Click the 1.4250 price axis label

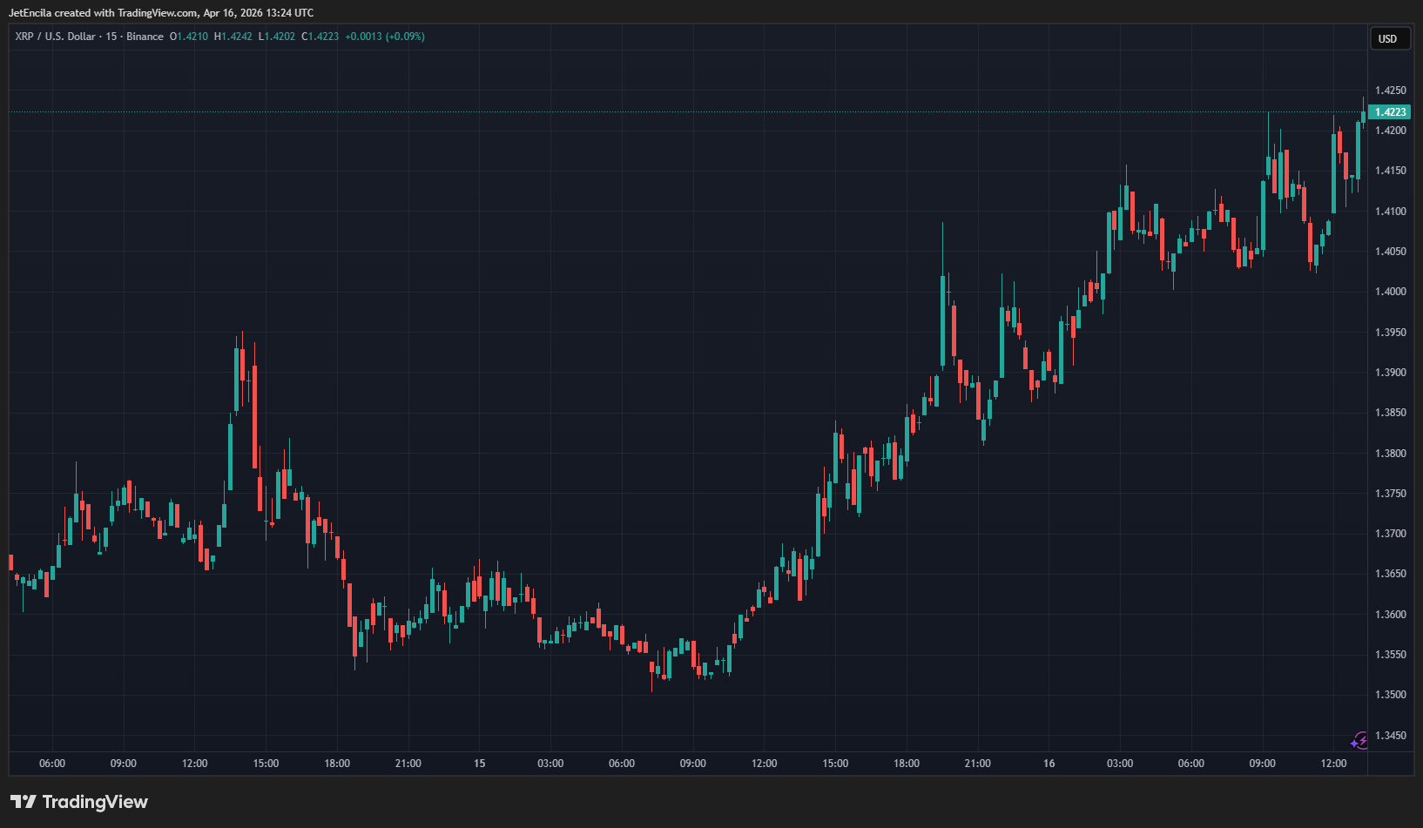click(x=1390, y=91)
